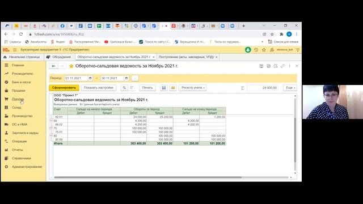Click the 1C logo icon
363x204 pixels.
pyautogui.click(x=6, y=50)
